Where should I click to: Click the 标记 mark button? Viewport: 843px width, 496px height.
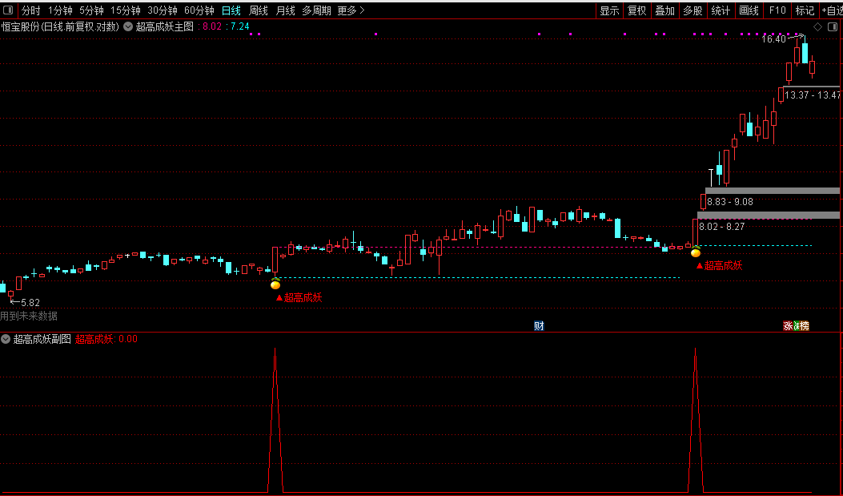coord(805,10)
